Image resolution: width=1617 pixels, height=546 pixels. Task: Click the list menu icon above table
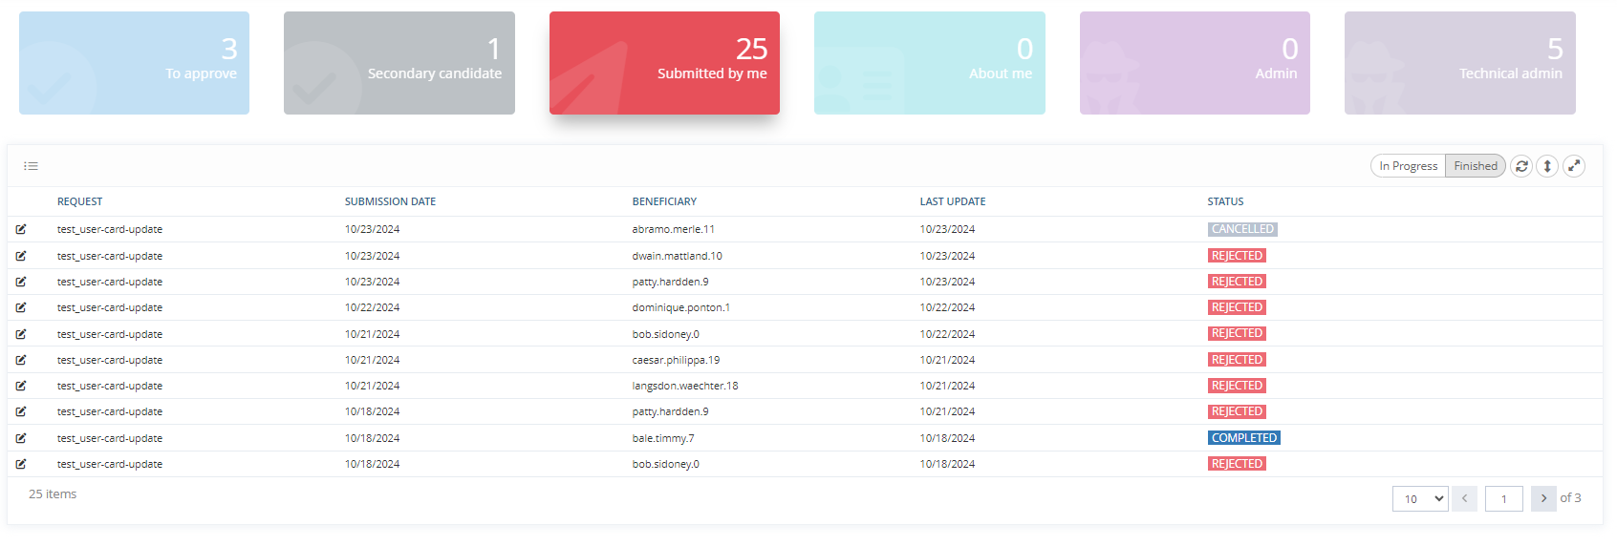point(32,166)
